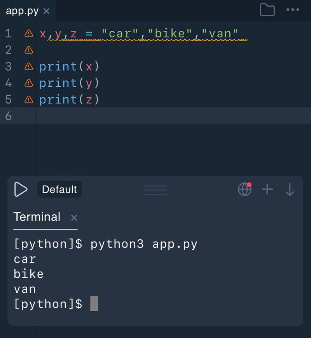Click the "bike" string in line 1
Viewport: 311px width, 338px height.
tap(170, 33)
